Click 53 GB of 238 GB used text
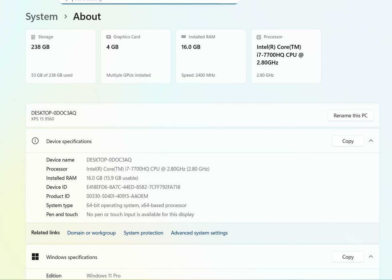The height and width of the screenshot is (280, 392). (52, 75)
